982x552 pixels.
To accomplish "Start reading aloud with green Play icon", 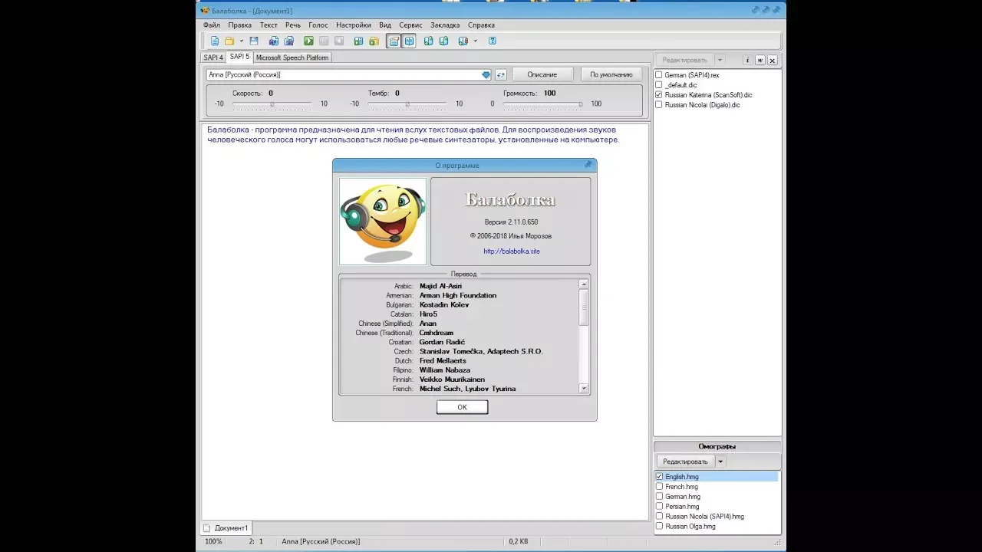I will click(308, 41).
